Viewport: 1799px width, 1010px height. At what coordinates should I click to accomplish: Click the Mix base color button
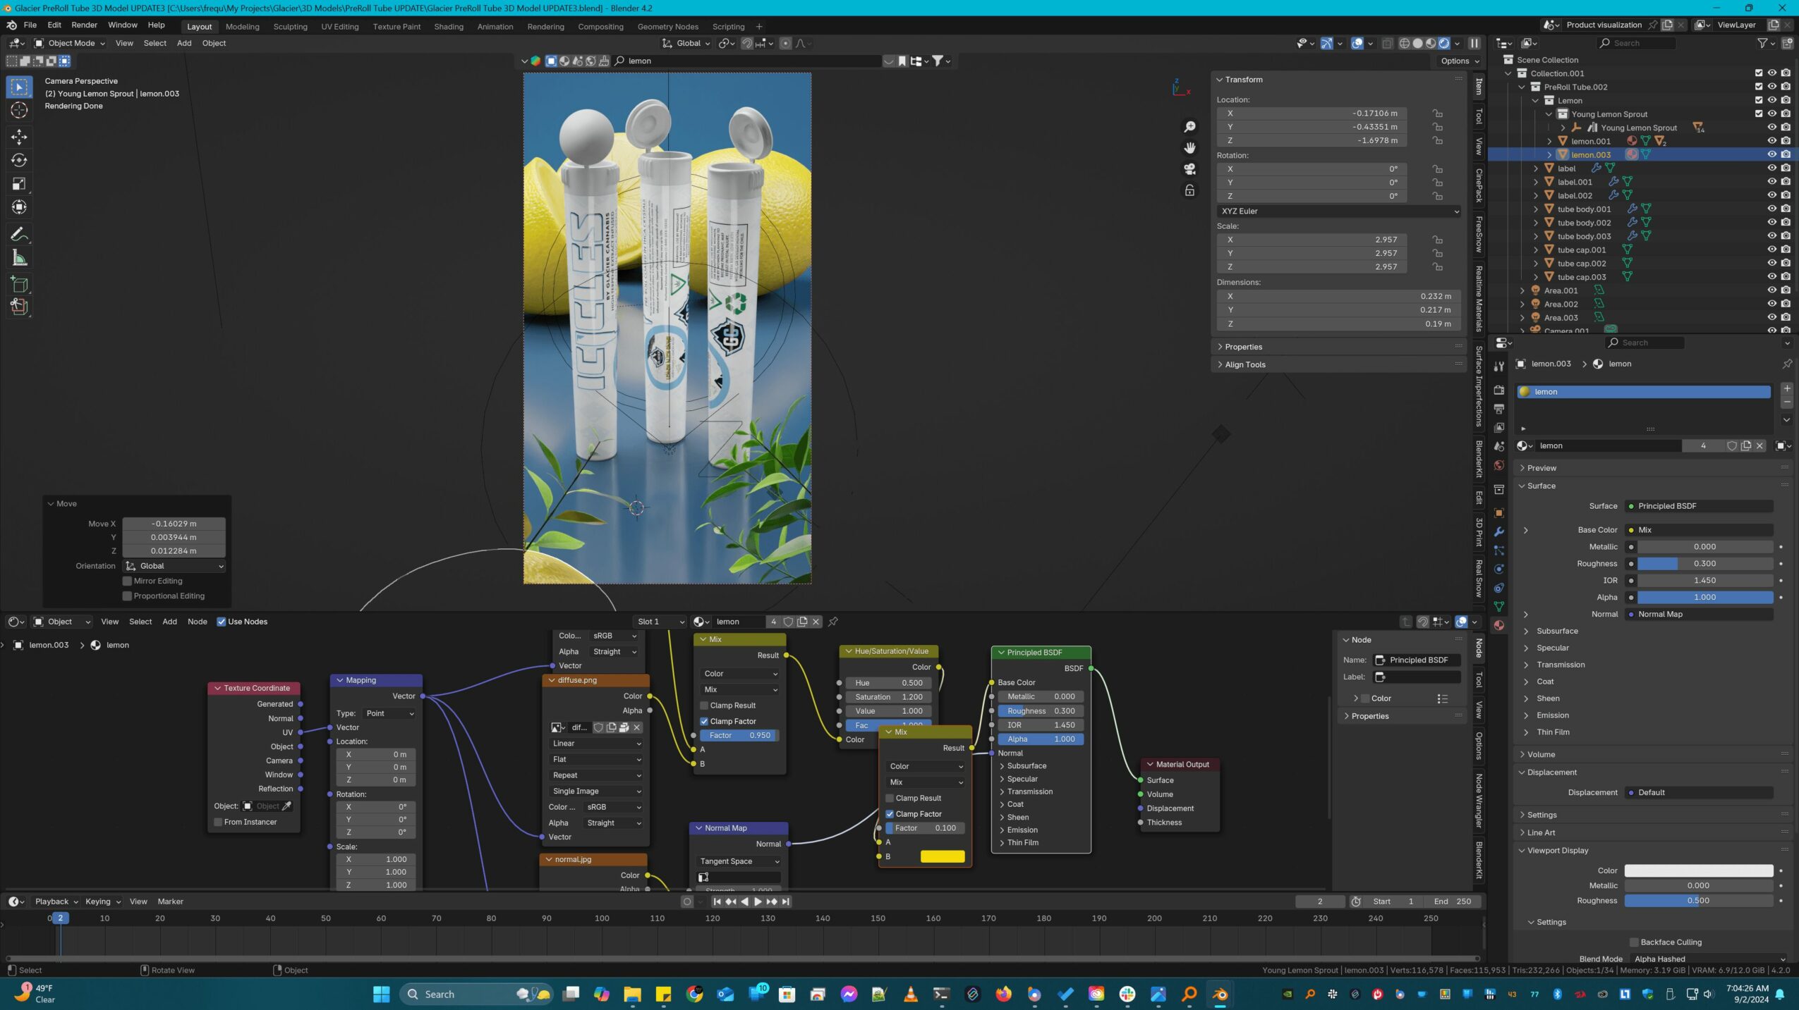click(1699, 530)
